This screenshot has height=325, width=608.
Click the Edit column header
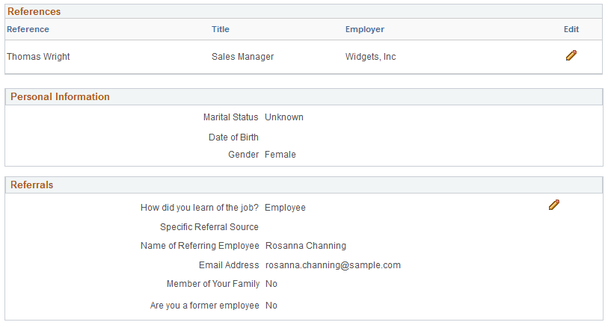[571, 29]
